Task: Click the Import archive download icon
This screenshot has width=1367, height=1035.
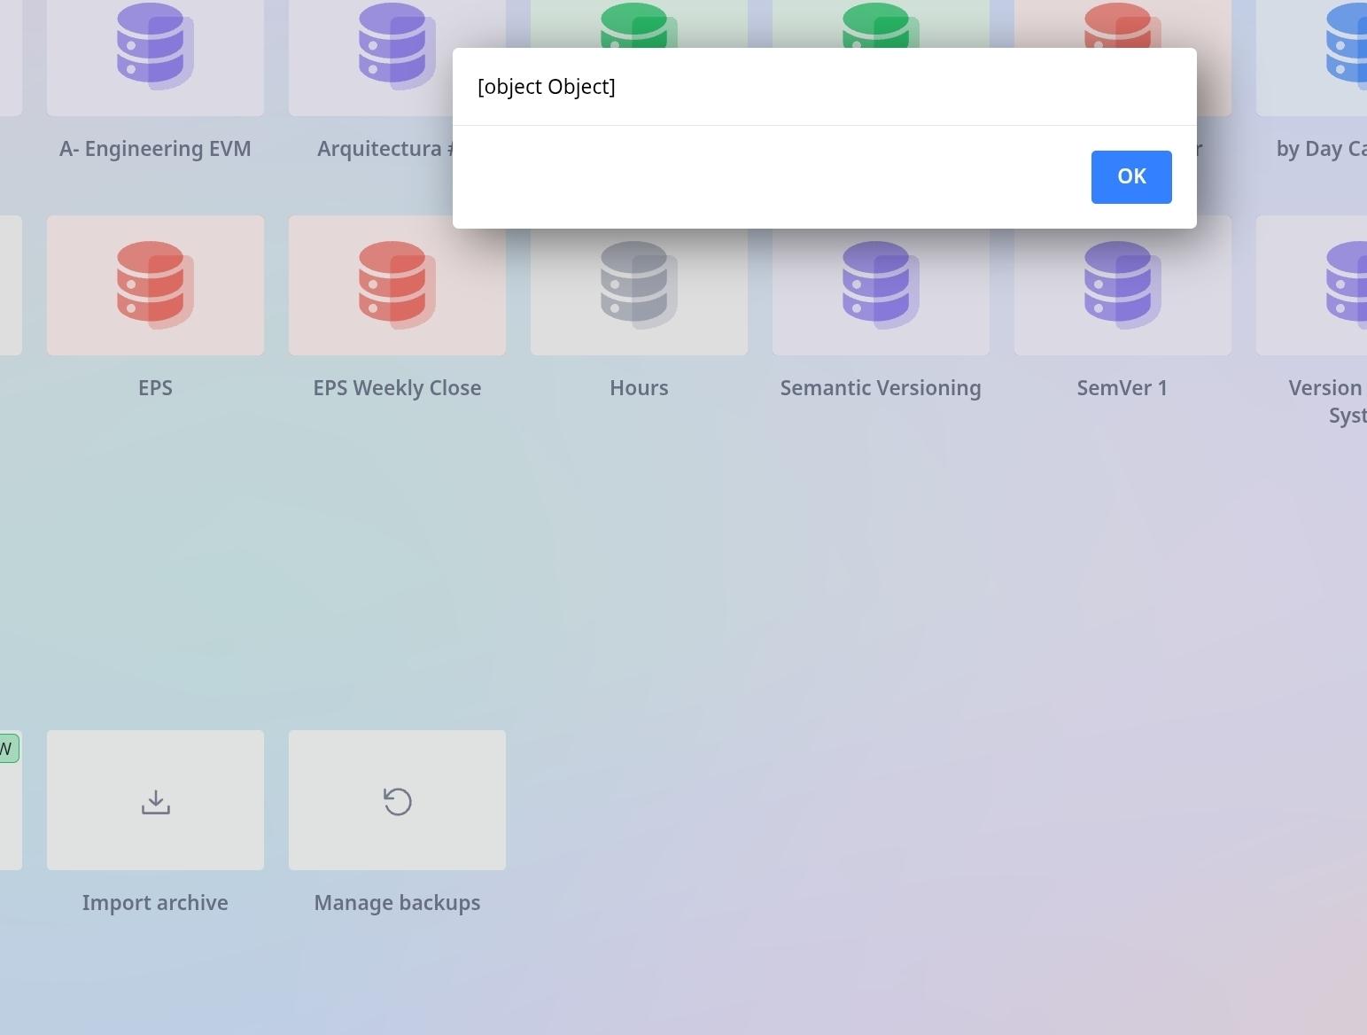Action: click(155, 801)
